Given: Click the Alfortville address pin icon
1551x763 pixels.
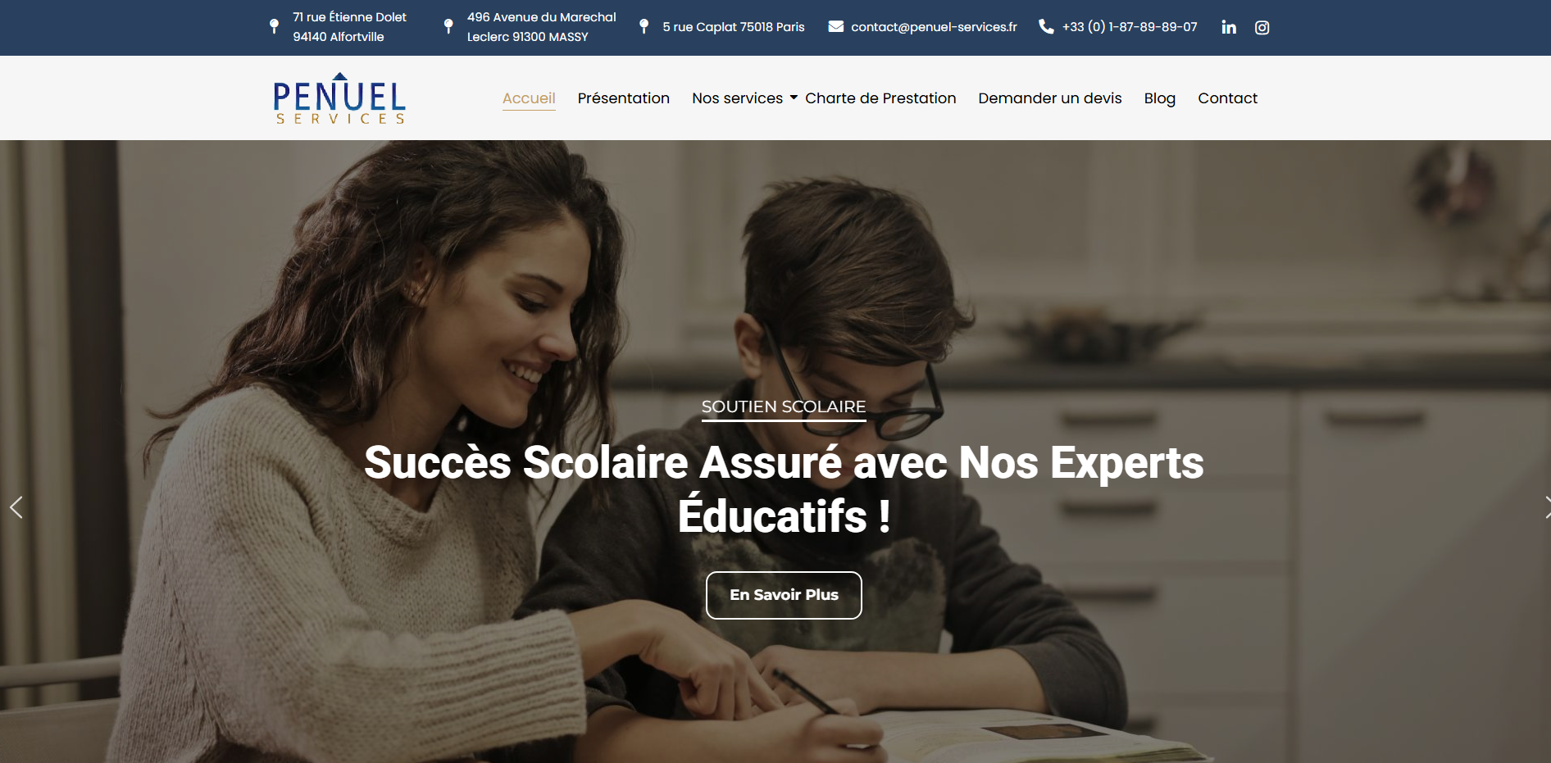Looking at the screenshot, I should pyautogui.click(x=274, y=26).
